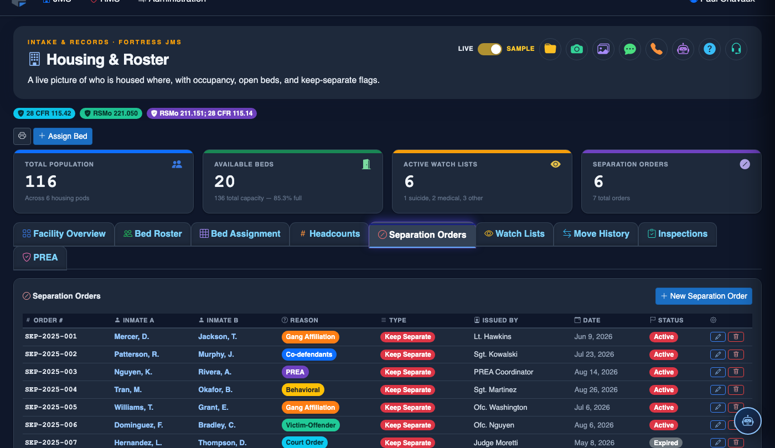Click the 28 CFR 115.42 compliance badge
Viewport: 775px width, 448px height.
tap(45, 113)
